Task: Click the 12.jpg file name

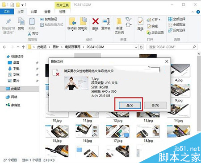Action: click(x=118, y=120)
